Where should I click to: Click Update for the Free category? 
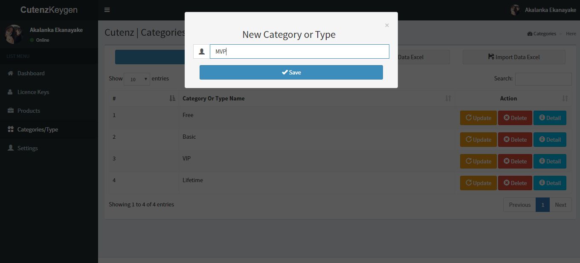pos(478,118)
